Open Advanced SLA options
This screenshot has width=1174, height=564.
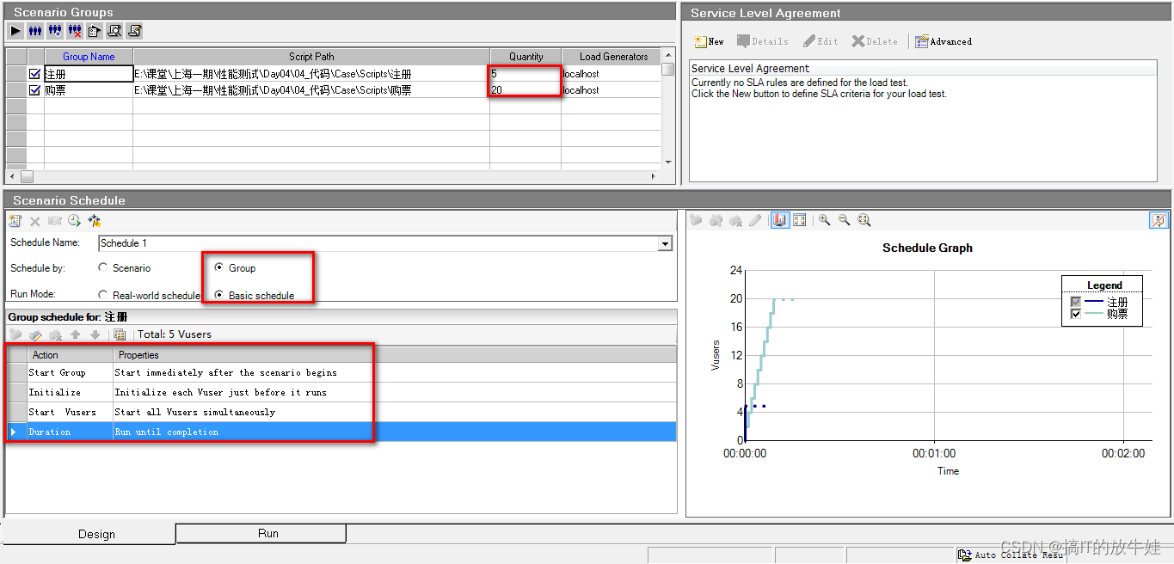click(944, 41)
